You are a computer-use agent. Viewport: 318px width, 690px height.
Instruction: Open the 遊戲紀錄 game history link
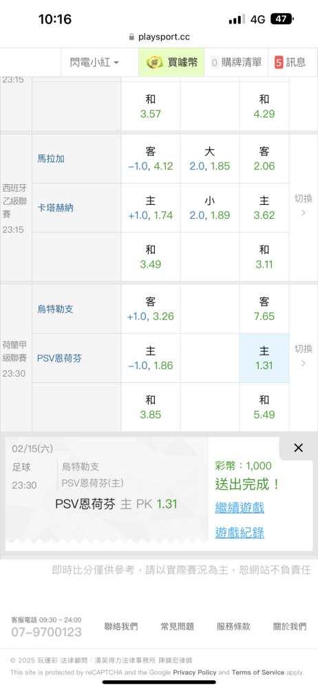pyautogui.click(x=240, y=533)
